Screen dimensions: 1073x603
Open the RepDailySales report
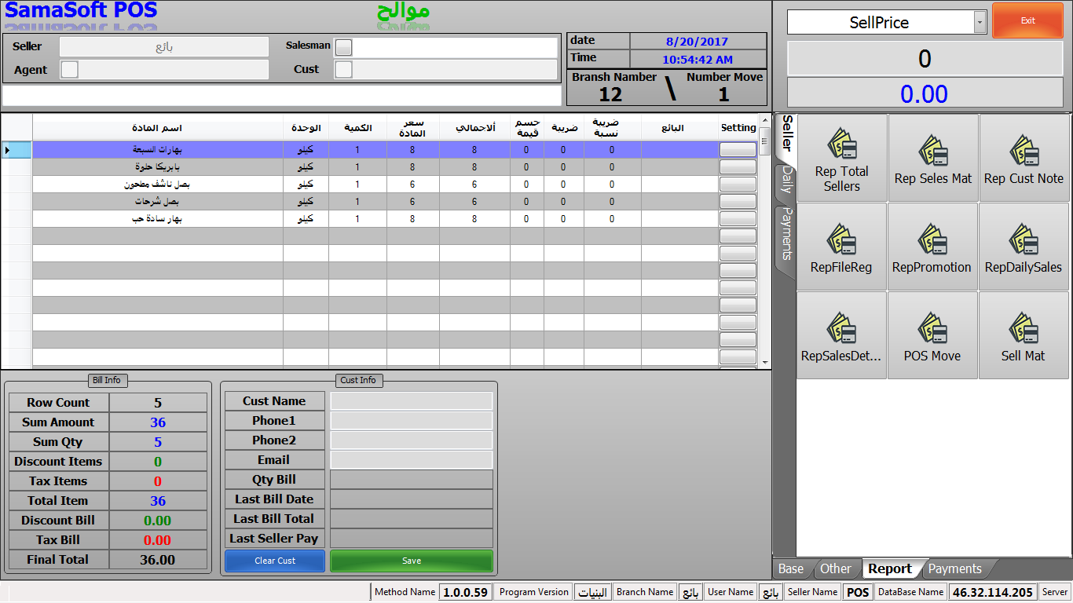(x=1024, y=247)
